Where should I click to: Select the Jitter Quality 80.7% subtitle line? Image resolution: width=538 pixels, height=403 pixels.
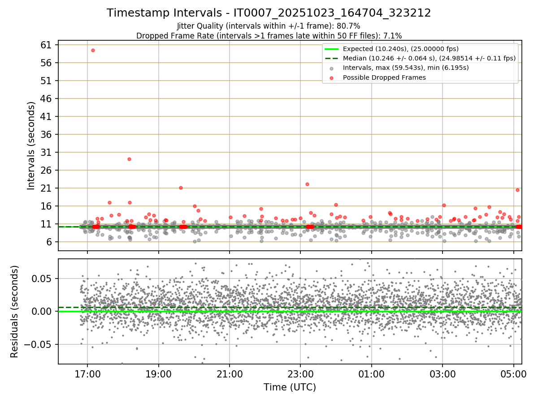coord(269,26)
